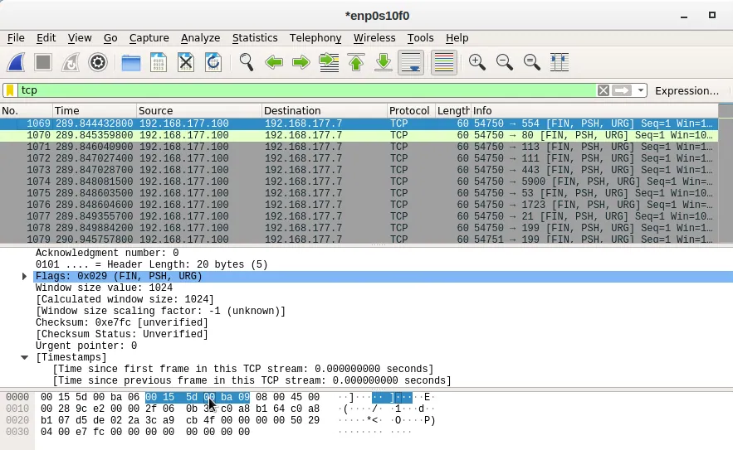The image size is (733, 450).
Task: Select packet number 1074 to port 5900
Action: 359,181
